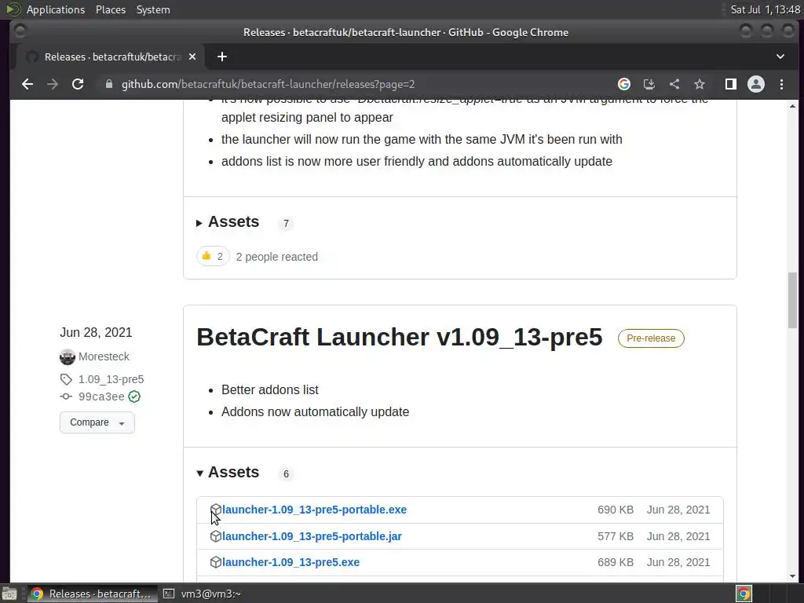Open the Places menu
The image size is (804, 603).
[x=111, y=9]
